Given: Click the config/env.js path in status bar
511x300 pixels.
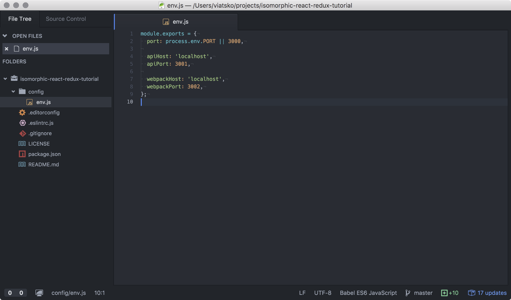Looking at the screenshot, I should pos(69,293).
